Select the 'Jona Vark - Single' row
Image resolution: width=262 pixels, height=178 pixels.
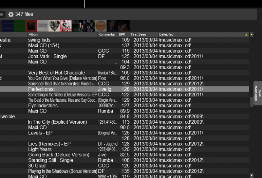(x=124, y=56)
